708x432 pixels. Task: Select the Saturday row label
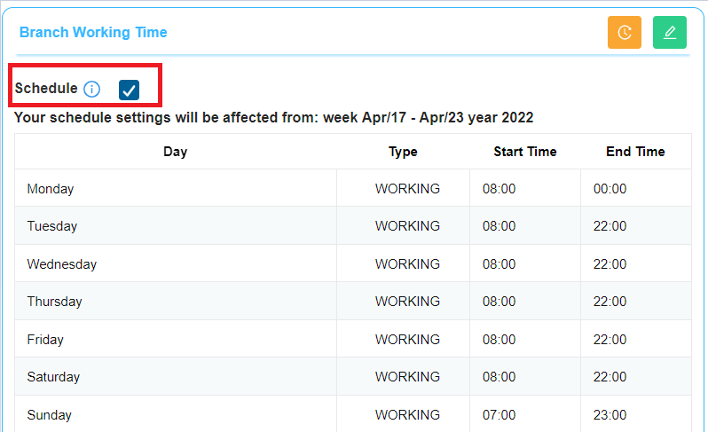53,377
